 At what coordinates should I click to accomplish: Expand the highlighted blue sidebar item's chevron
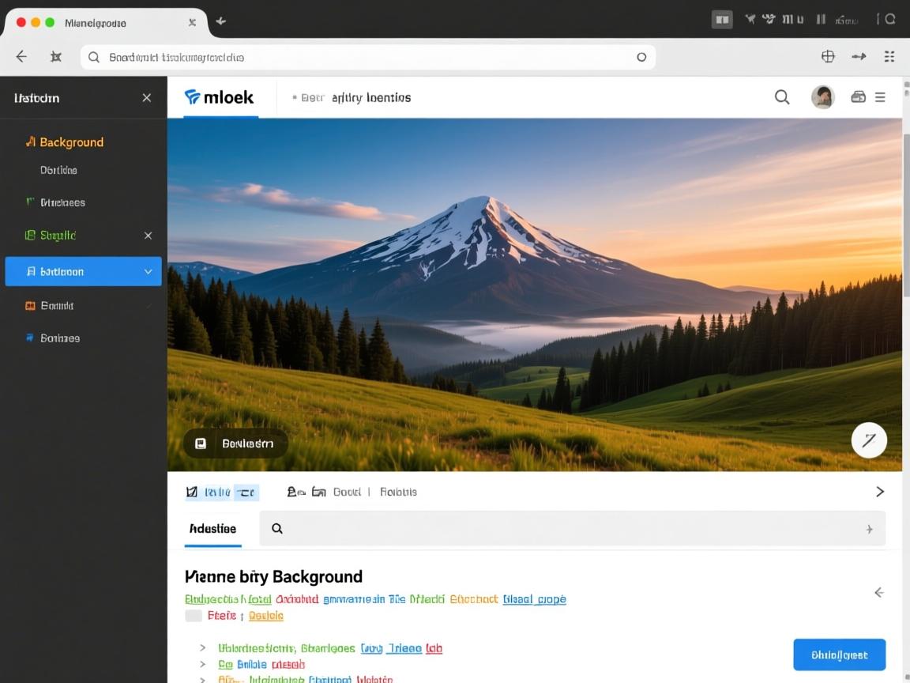click(x=148, y=271)
